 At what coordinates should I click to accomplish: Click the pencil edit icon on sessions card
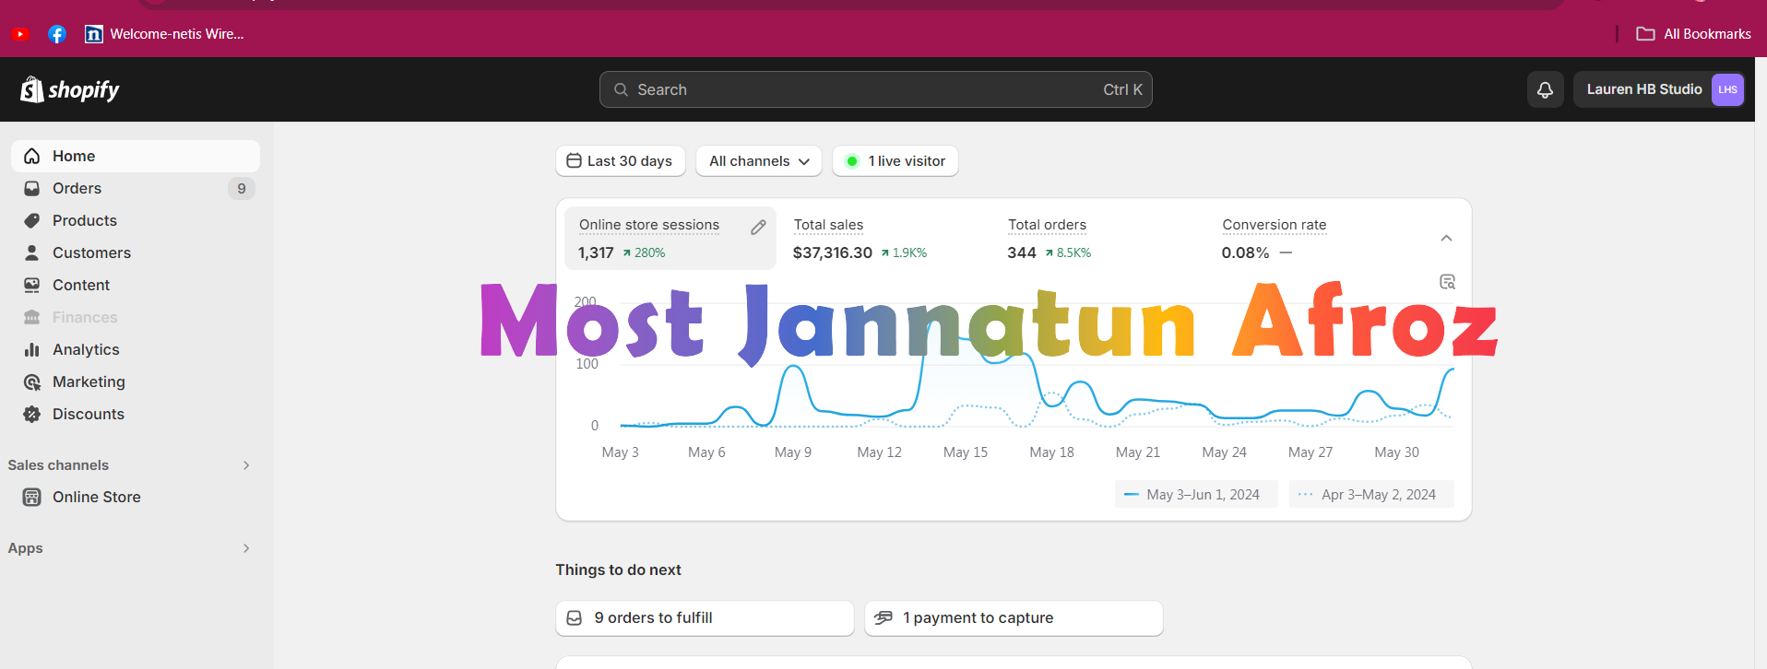click(758, 228)
